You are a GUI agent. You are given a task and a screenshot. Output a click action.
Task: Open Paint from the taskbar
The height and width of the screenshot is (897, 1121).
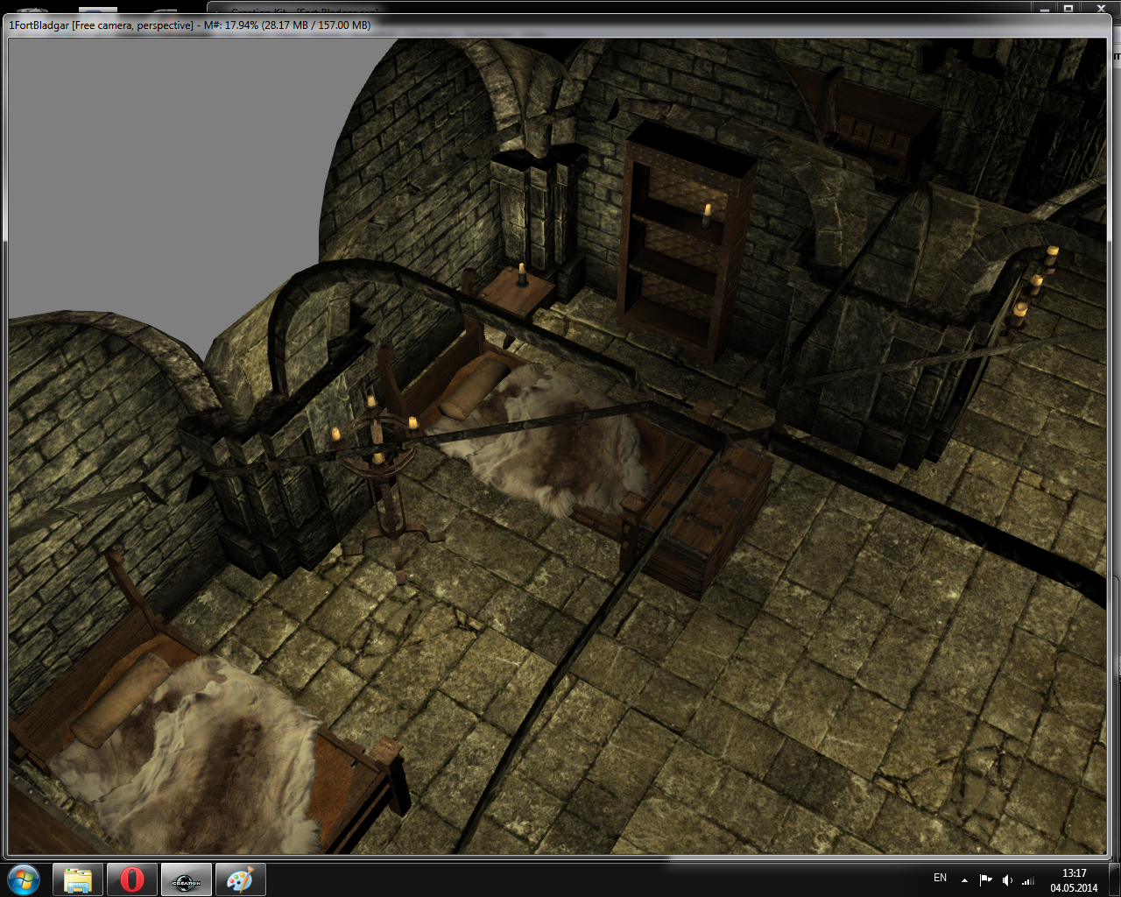[240, 879]
